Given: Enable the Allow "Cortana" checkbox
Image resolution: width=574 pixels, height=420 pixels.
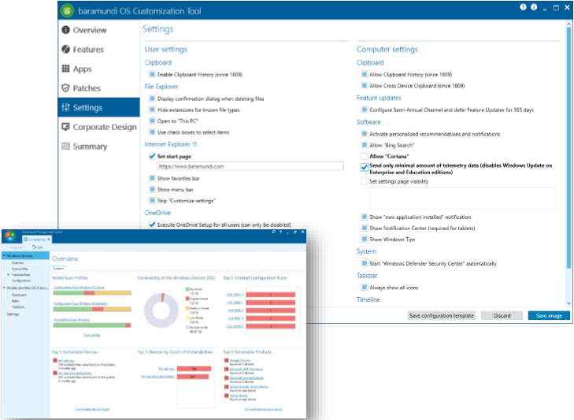Looking at the screenshot, I should pos(364,157).
